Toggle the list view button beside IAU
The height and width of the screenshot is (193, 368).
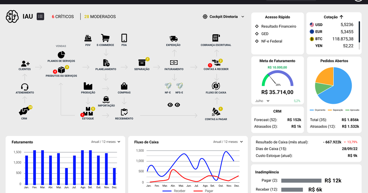40,17
